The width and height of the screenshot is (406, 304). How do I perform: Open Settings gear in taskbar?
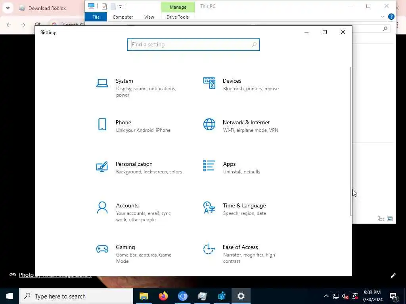[241, 296]
